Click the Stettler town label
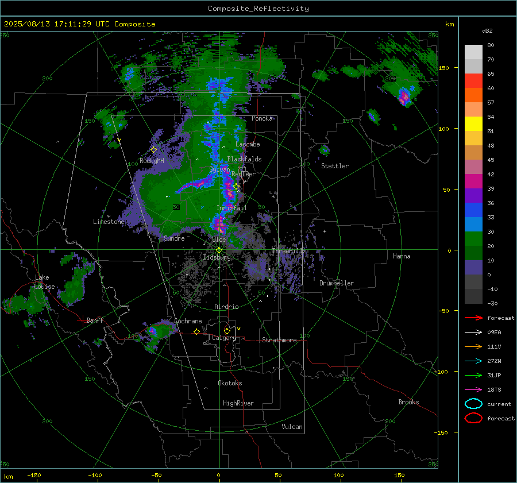This screenshot has width=517, height=483. [335, 166]
